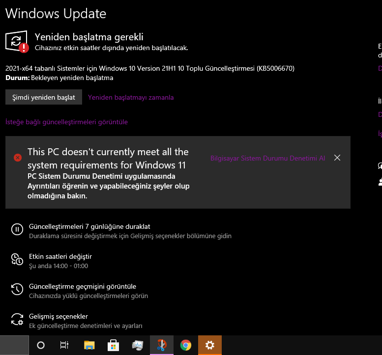This screenshot has width=382, height=355.
Task: Click 'PC Sistem Durumu Denetimi uygulamasında' paragraph
Action: point(109,186)
